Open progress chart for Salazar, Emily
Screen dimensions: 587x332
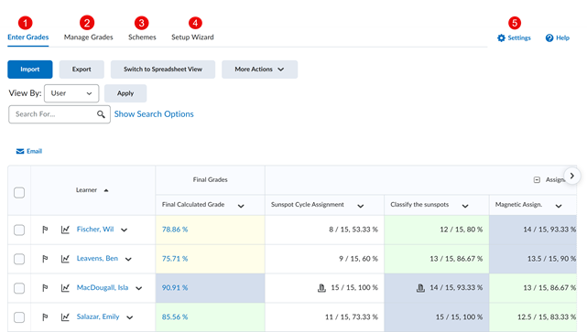tap(65, 316)
